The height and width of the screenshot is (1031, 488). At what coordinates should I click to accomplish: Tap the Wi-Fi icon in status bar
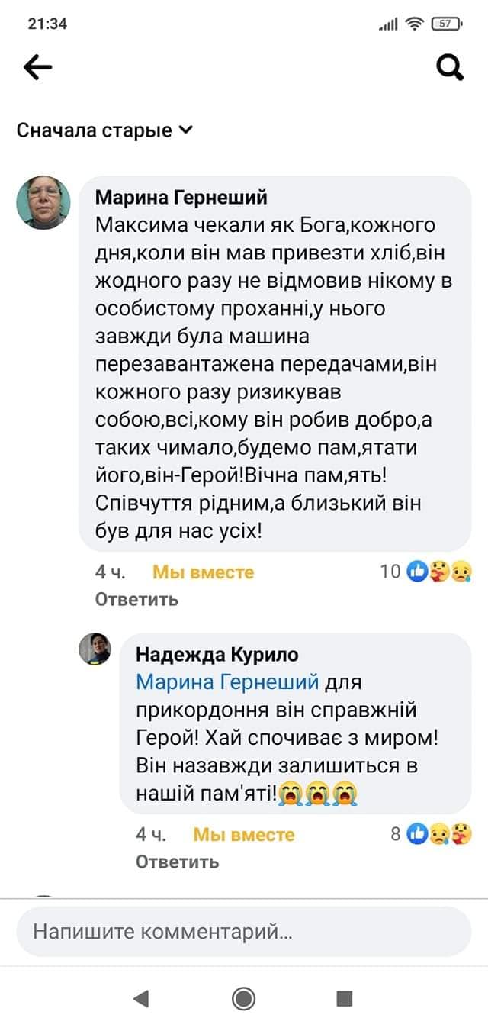[415, 24]
